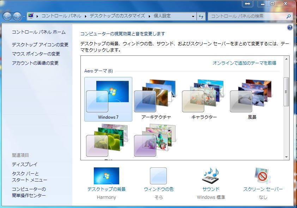Expand arrow after デスクトップのカスタマイズ breadcrumb
The height and width of the screenshot is (208, 297).
point(150,16)
